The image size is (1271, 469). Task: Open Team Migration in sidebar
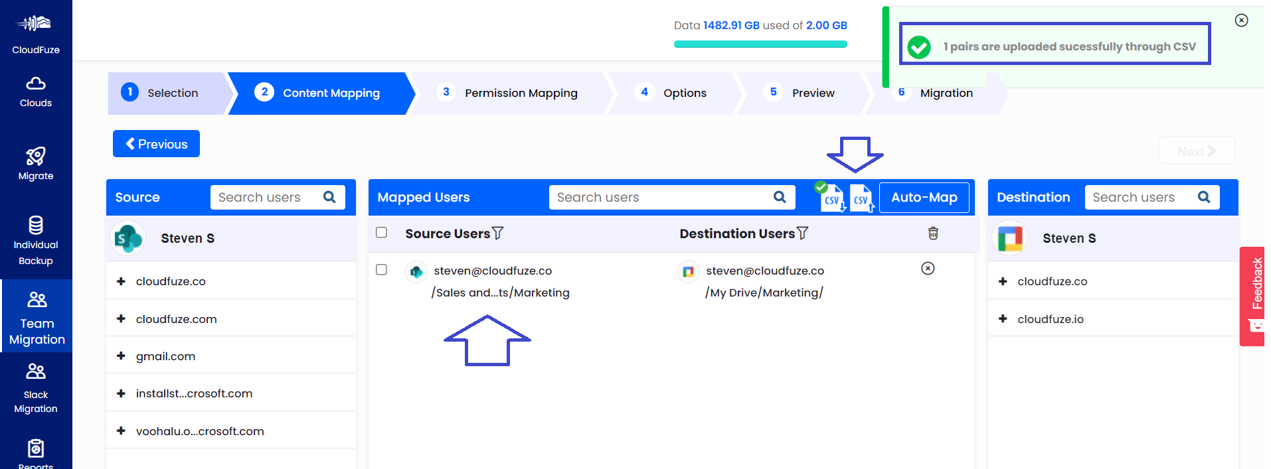[x=37, y=317]
